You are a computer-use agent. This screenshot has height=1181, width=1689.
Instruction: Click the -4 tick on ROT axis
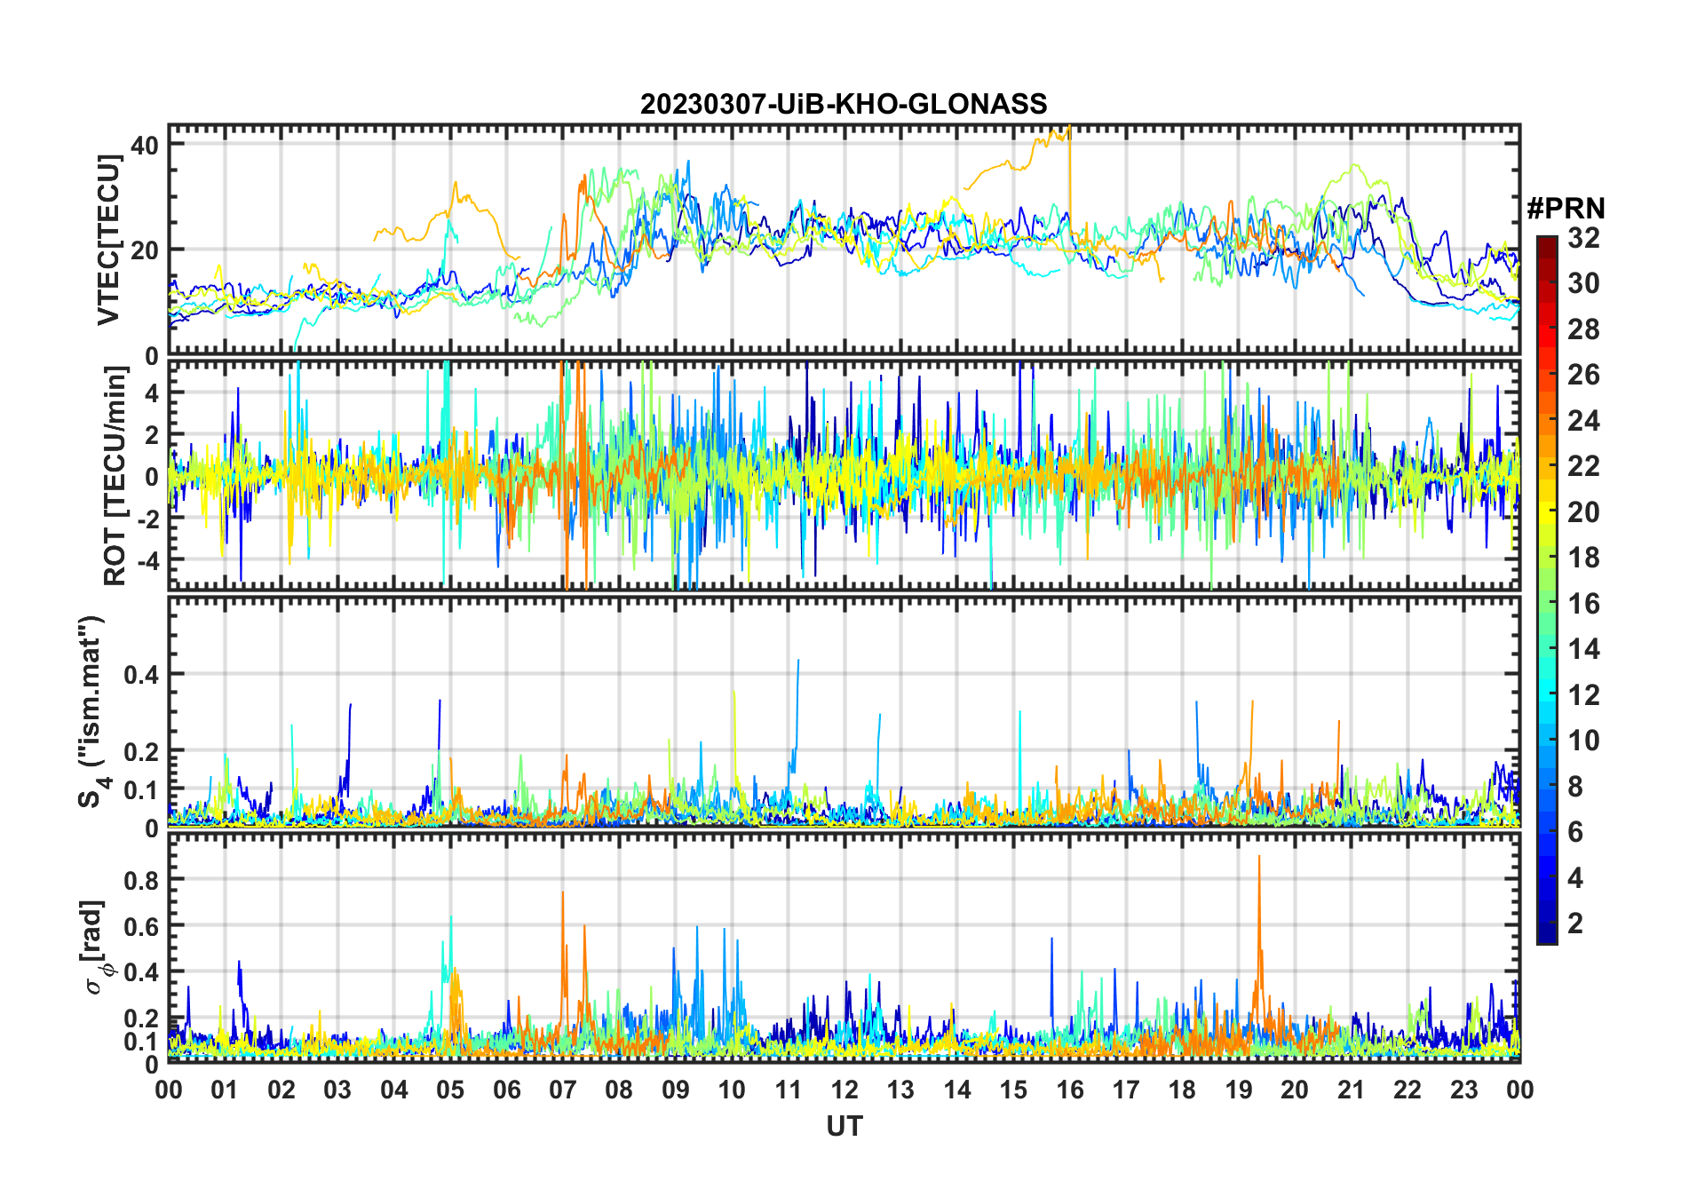[147, 561]
